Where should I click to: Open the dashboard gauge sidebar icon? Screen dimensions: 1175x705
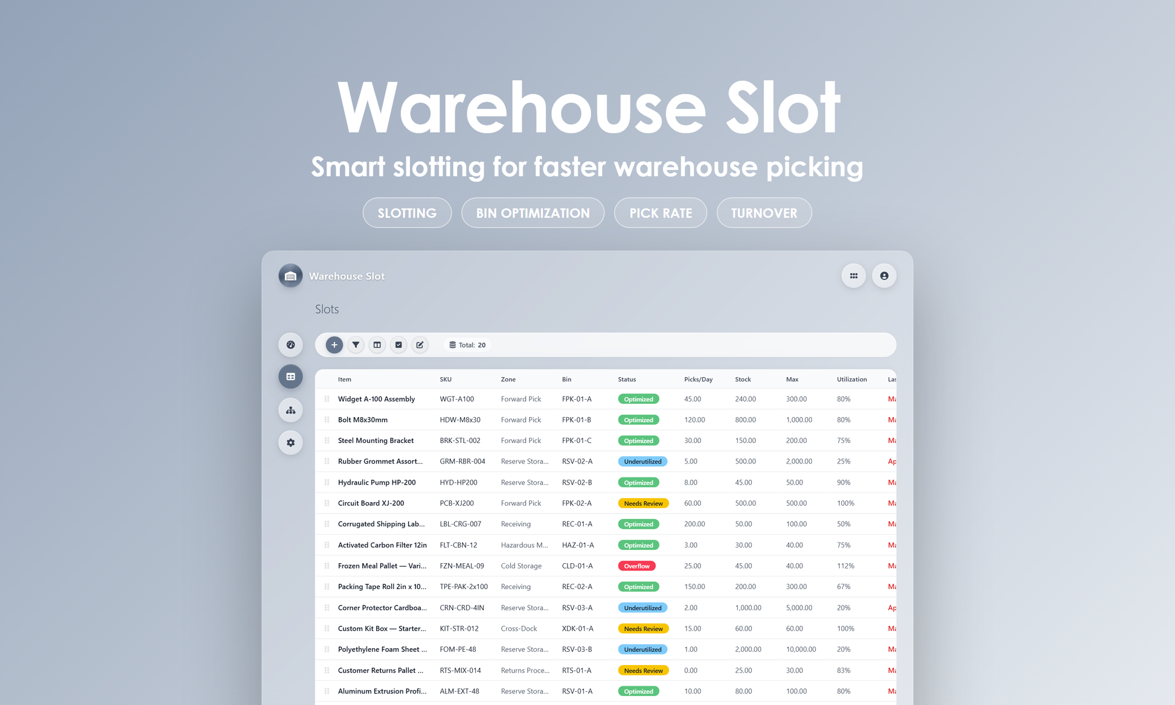click(290, 345)
